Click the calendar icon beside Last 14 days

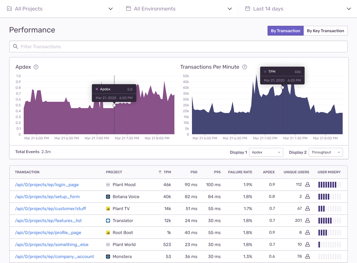pos(248,9)
